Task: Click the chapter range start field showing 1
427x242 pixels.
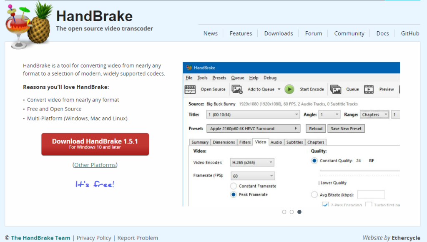Action: coord(395,114)
